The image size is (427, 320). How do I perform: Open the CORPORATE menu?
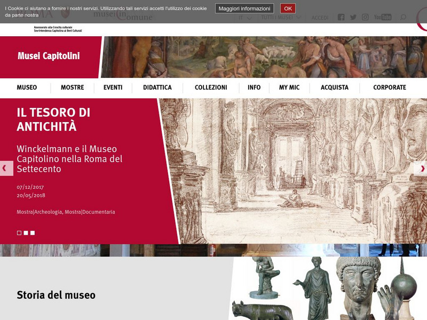(x=390, y=87)
